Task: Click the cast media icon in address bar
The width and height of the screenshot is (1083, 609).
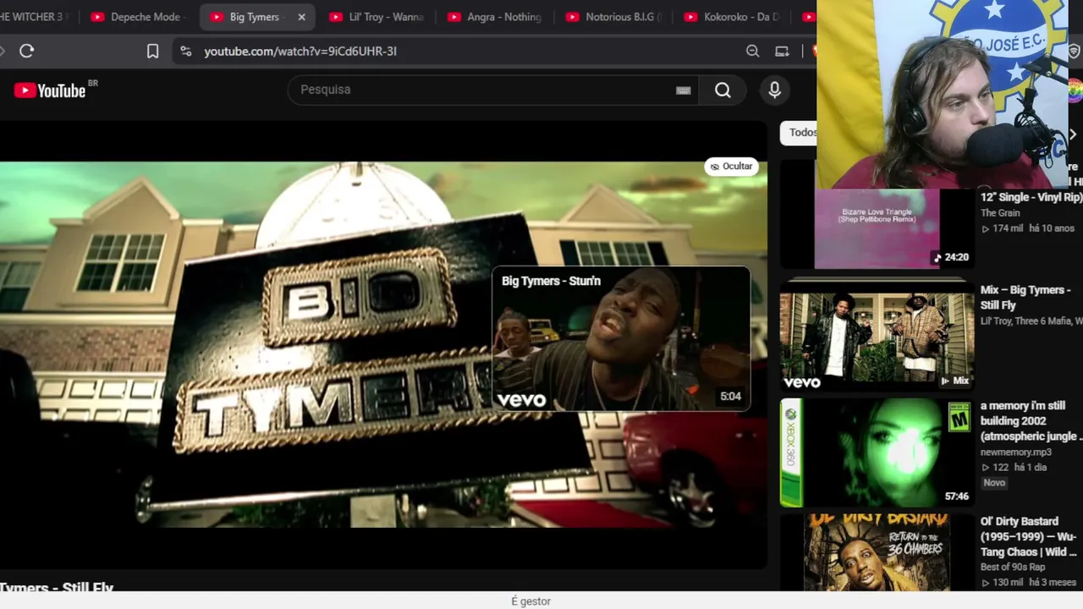Action: coord(782,51)
